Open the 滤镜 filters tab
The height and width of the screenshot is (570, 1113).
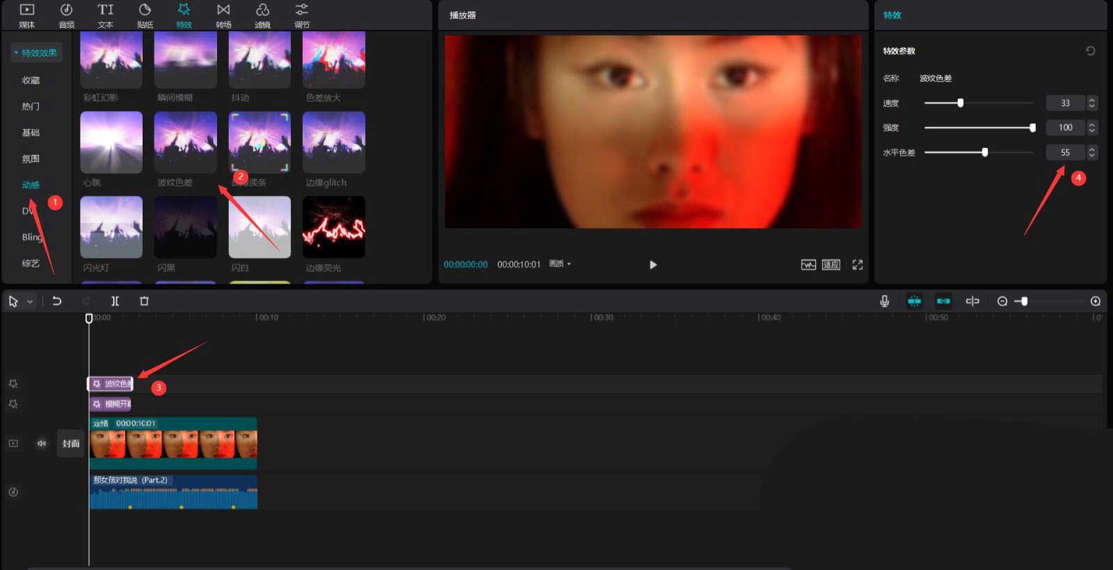coord(262,15)
